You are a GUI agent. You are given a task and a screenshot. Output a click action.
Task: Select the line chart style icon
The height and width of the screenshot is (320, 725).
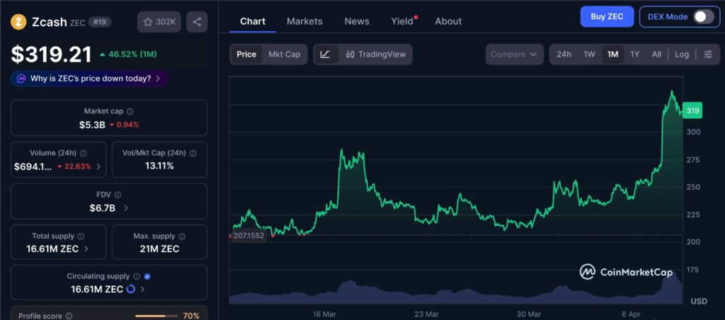[325, 54]
